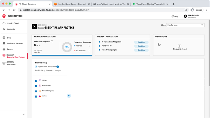Image resolution: width=210 pixels, height=118 pixels.
Task: Click the Bot Protect shield icon
Action: pos(4,63)
